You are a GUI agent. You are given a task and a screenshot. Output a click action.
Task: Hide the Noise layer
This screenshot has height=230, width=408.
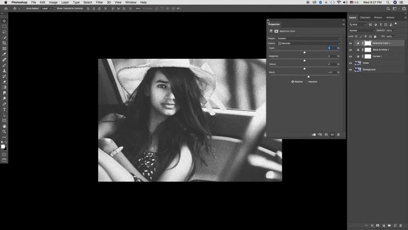tap(351, 63)
